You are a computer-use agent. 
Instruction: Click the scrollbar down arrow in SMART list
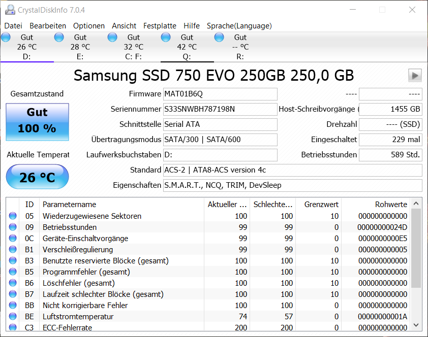tap(416, 325)
